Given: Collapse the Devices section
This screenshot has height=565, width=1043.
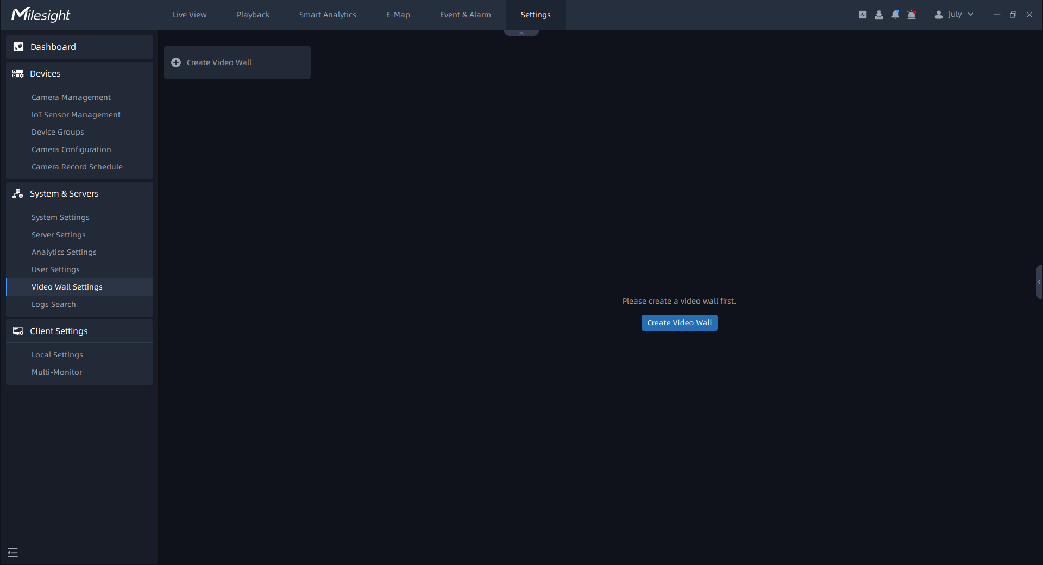Looking at the screenshot, I should (x=79, y=73).
